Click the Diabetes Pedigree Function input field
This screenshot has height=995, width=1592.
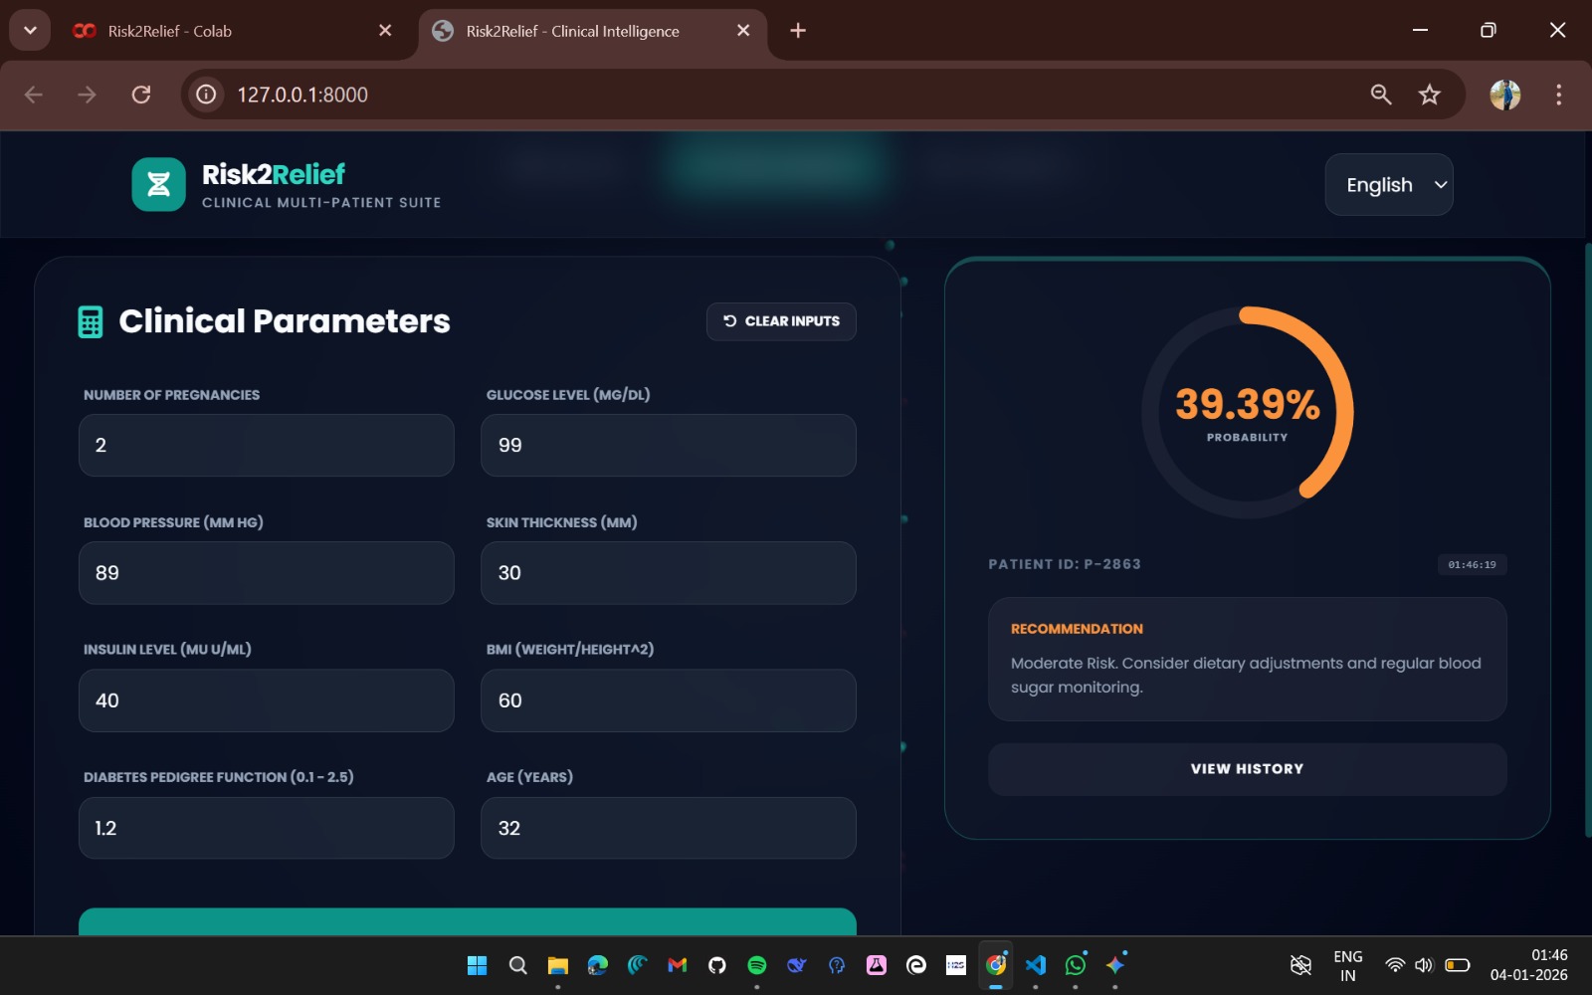267,828
